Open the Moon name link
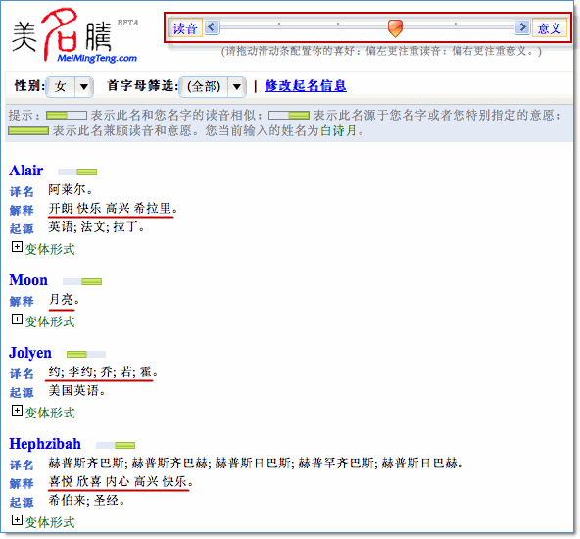 (x=28, y=280)
